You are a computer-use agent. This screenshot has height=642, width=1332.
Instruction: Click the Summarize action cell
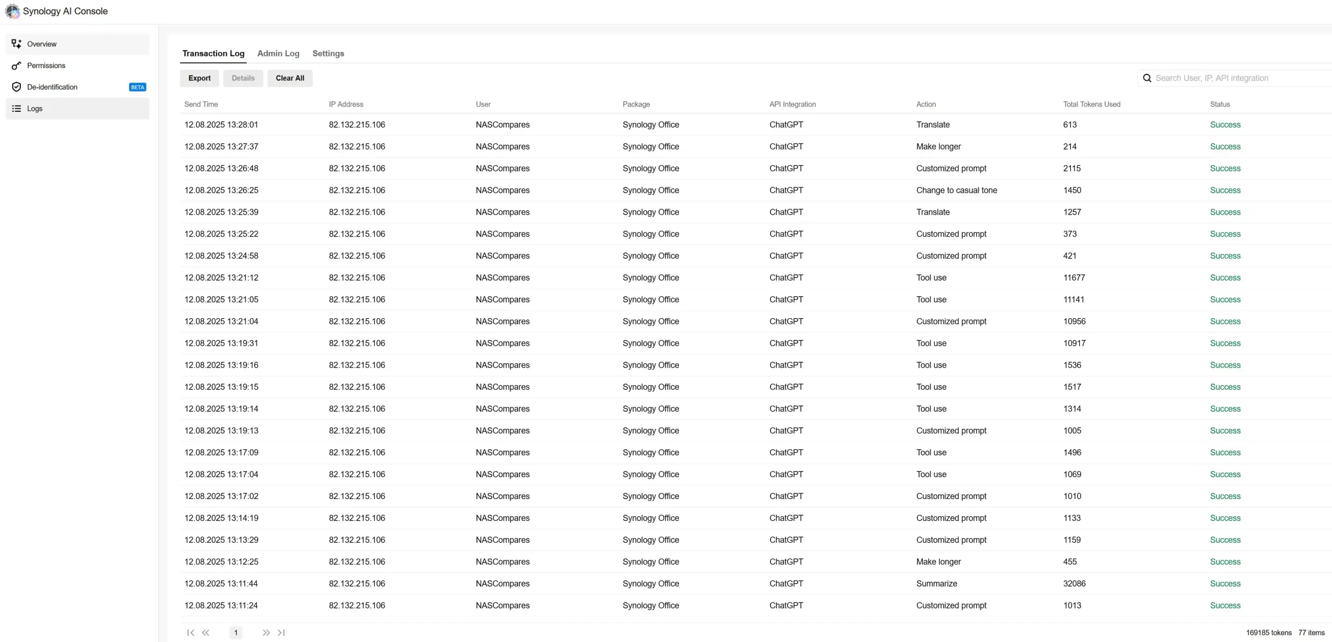pos(937,583)
